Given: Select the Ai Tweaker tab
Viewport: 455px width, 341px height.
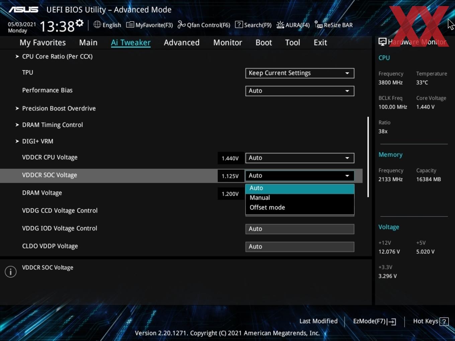Looking at the screenshot, I should pyautogui.click(x=131, y=42).
